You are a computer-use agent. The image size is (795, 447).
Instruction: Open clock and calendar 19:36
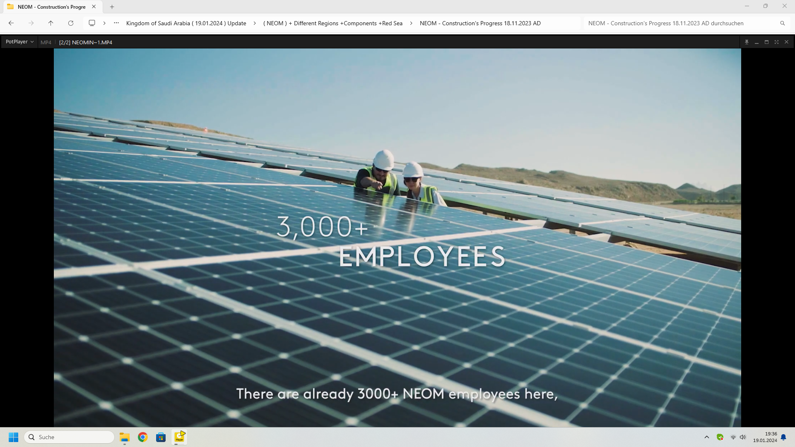765,437
